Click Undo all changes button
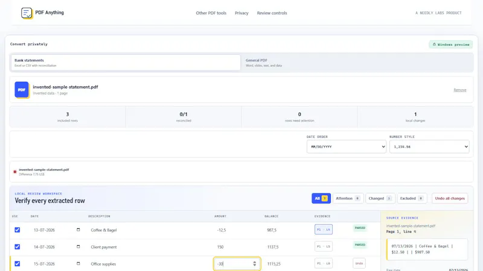This screenshot has width=483, height=271. [450, 198]
